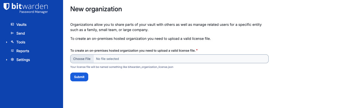Viewport: 353px width, 108px height.
Task: Open the Tools section label
Action: (x=21, y=42)
